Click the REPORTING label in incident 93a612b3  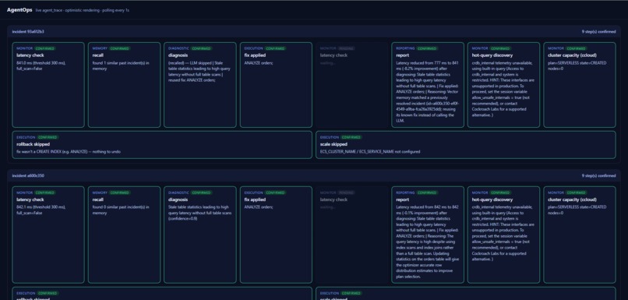pyautogui.click(x=405, y=48)
